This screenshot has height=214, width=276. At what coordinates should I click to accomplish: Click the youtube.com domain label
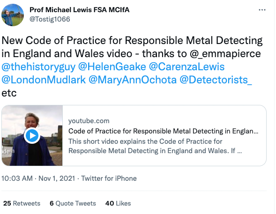click(89, 121)
